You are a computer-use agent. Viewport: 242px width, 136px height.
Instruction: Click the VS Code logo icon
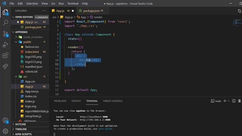click(4, 3)
